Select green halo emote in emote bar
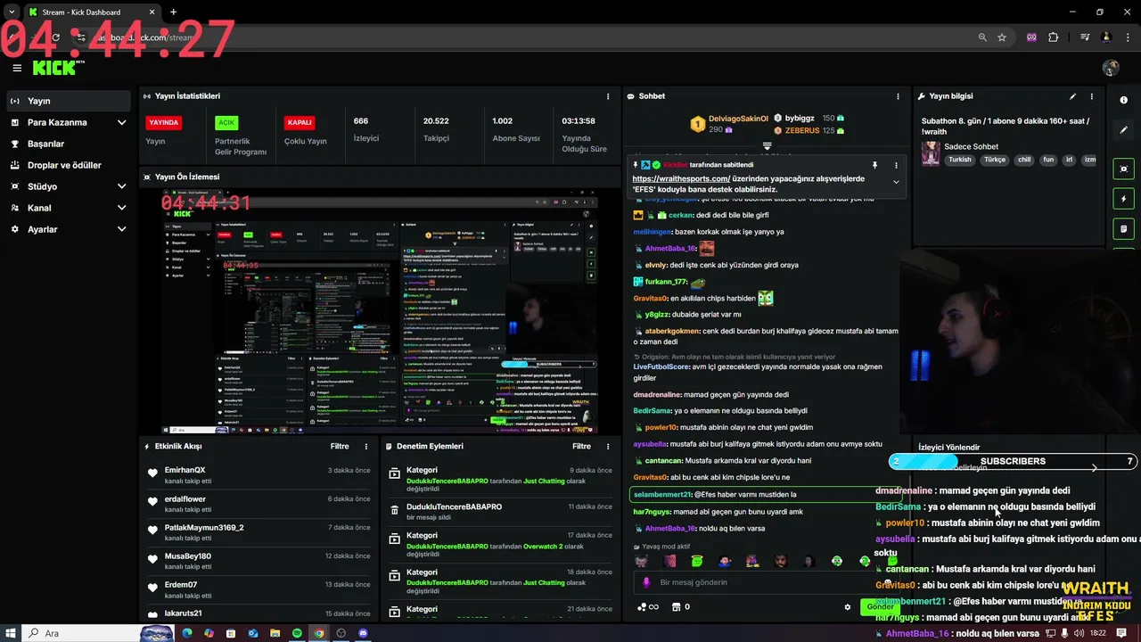The width and height of the screenshot is (1141, 642). point(697,561)
